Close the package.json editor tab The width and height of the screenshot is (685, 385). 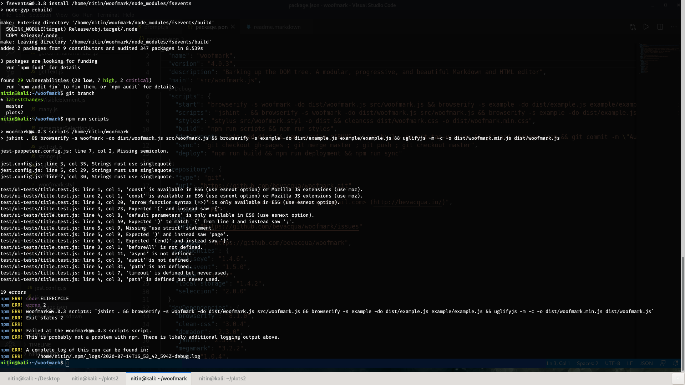point(233,27)
